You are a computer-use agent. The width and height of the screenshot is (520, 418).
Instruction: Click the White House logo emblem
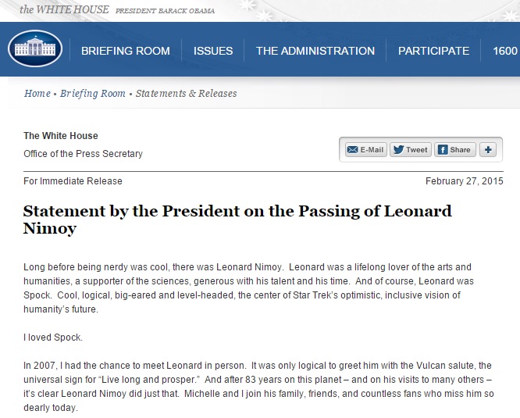(x=35, y=48)
